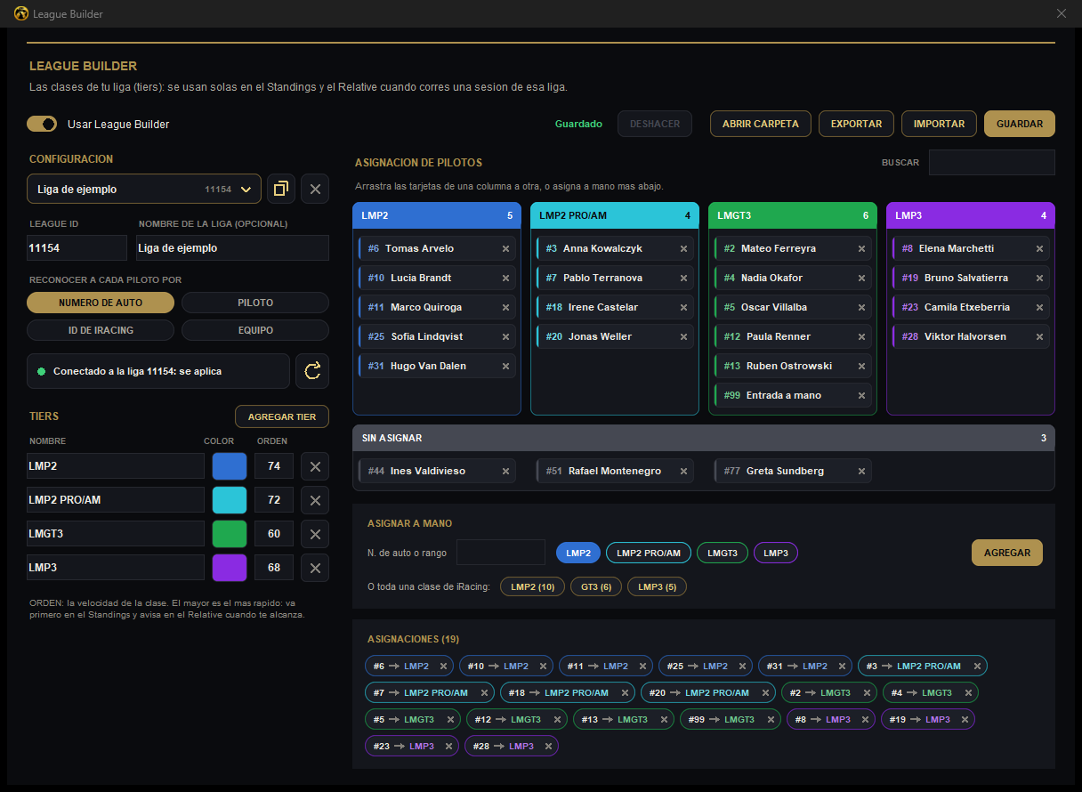1082x792 pixels.
Task: Click the SIN ASIGNAR column header
Action: tap(704, 438)
